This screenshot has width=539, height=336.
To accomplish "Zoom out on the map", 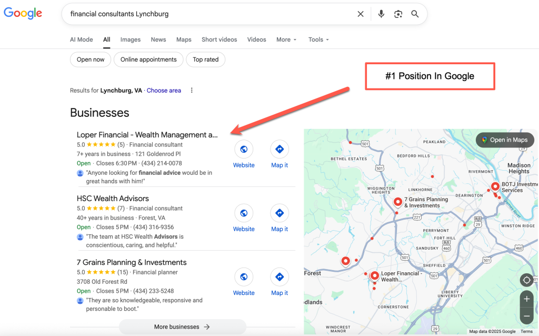I will tap(526, 316).
